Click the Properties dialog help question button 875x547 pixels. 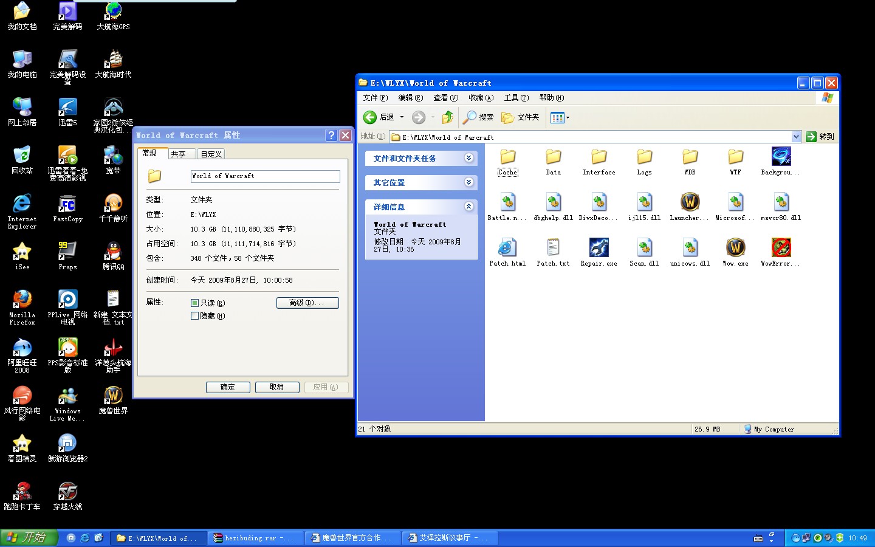click(331, 135)
